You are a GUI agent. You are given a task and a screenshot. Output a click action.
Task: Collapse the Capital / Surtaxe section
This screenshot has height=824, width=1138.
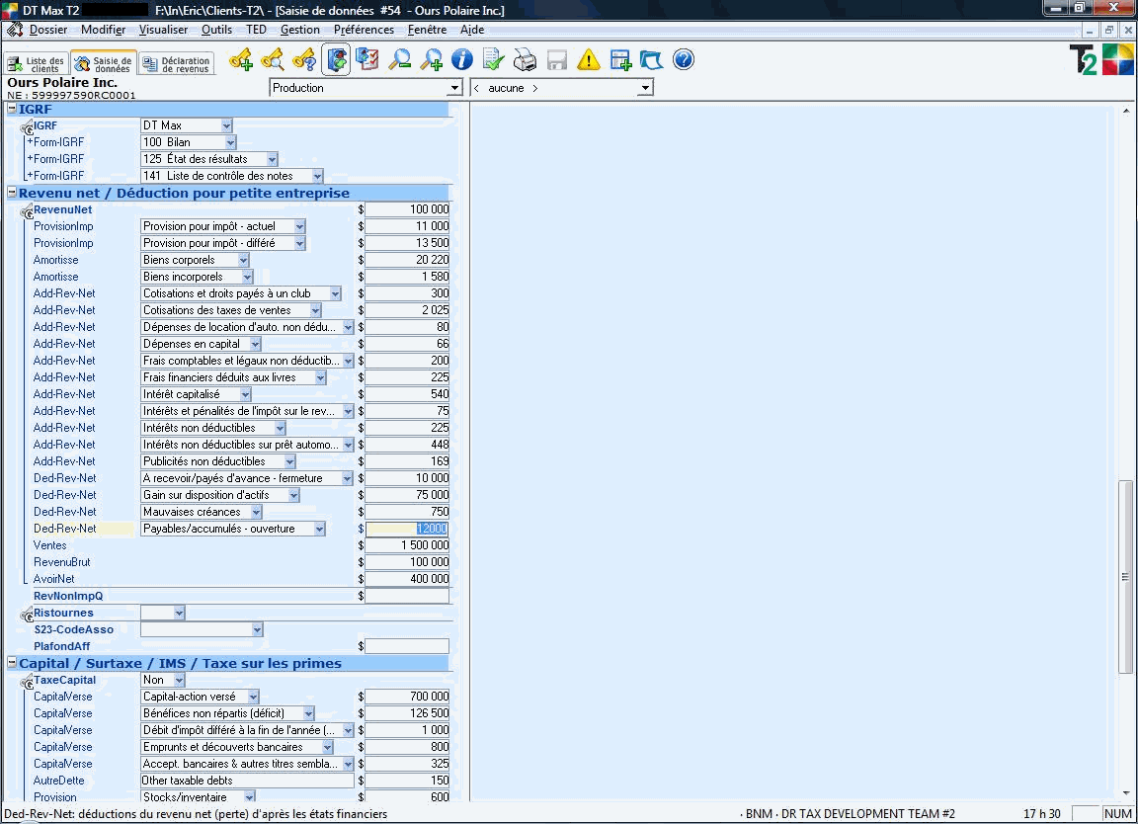12,663
